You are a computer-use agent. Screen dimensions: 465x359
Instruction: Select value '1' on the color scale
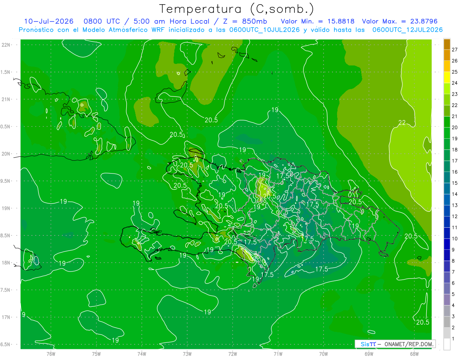pyautogui.click(x=454, y=338)
